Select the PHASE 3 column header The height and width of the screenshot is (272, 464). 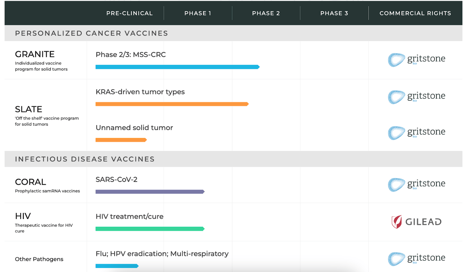pos(334,13)
